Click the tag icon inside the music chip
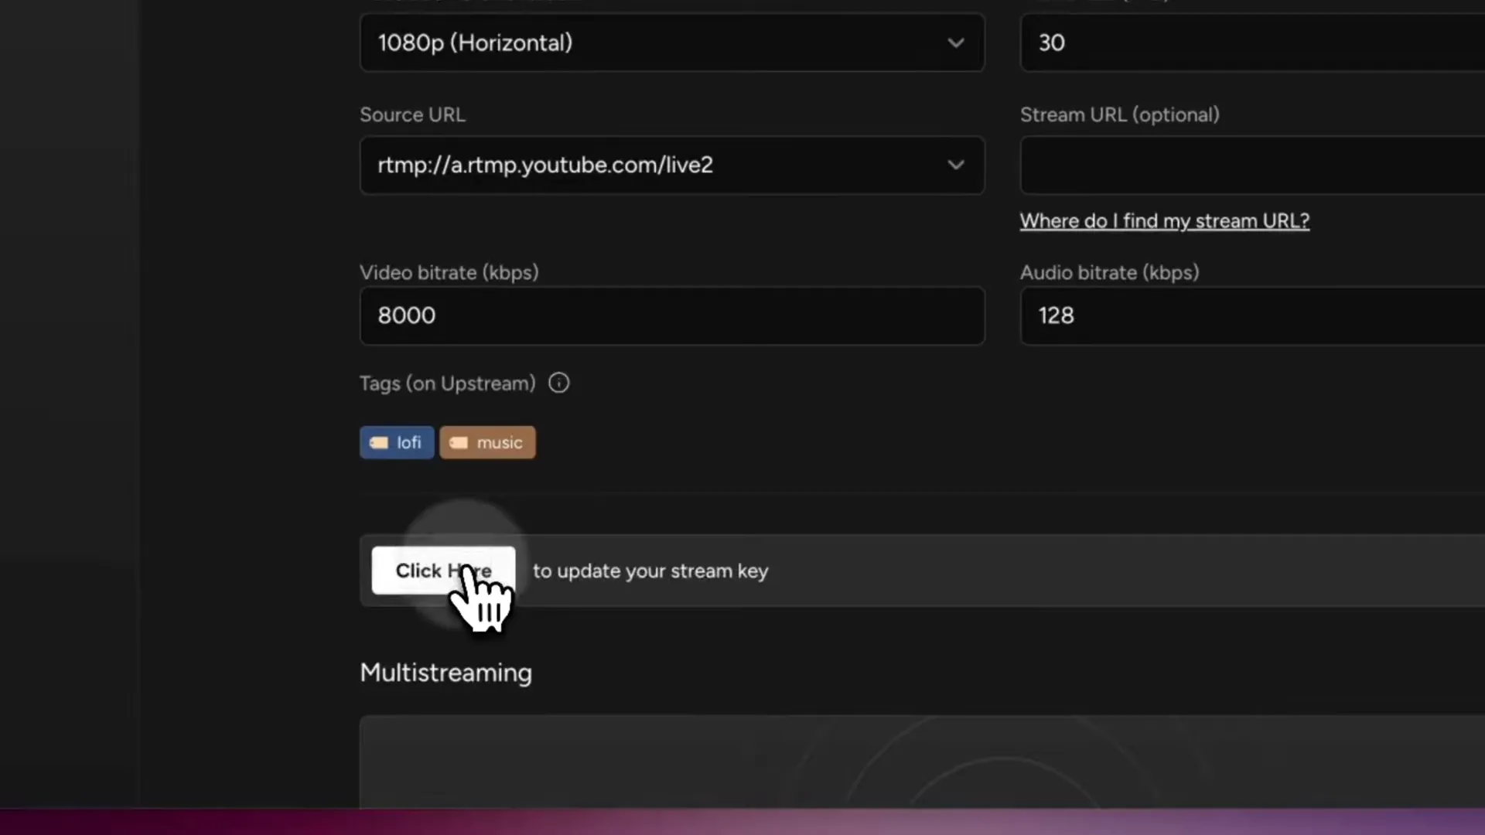The width and height of the screenshot is (1485, 835). (x=459, y=442)
